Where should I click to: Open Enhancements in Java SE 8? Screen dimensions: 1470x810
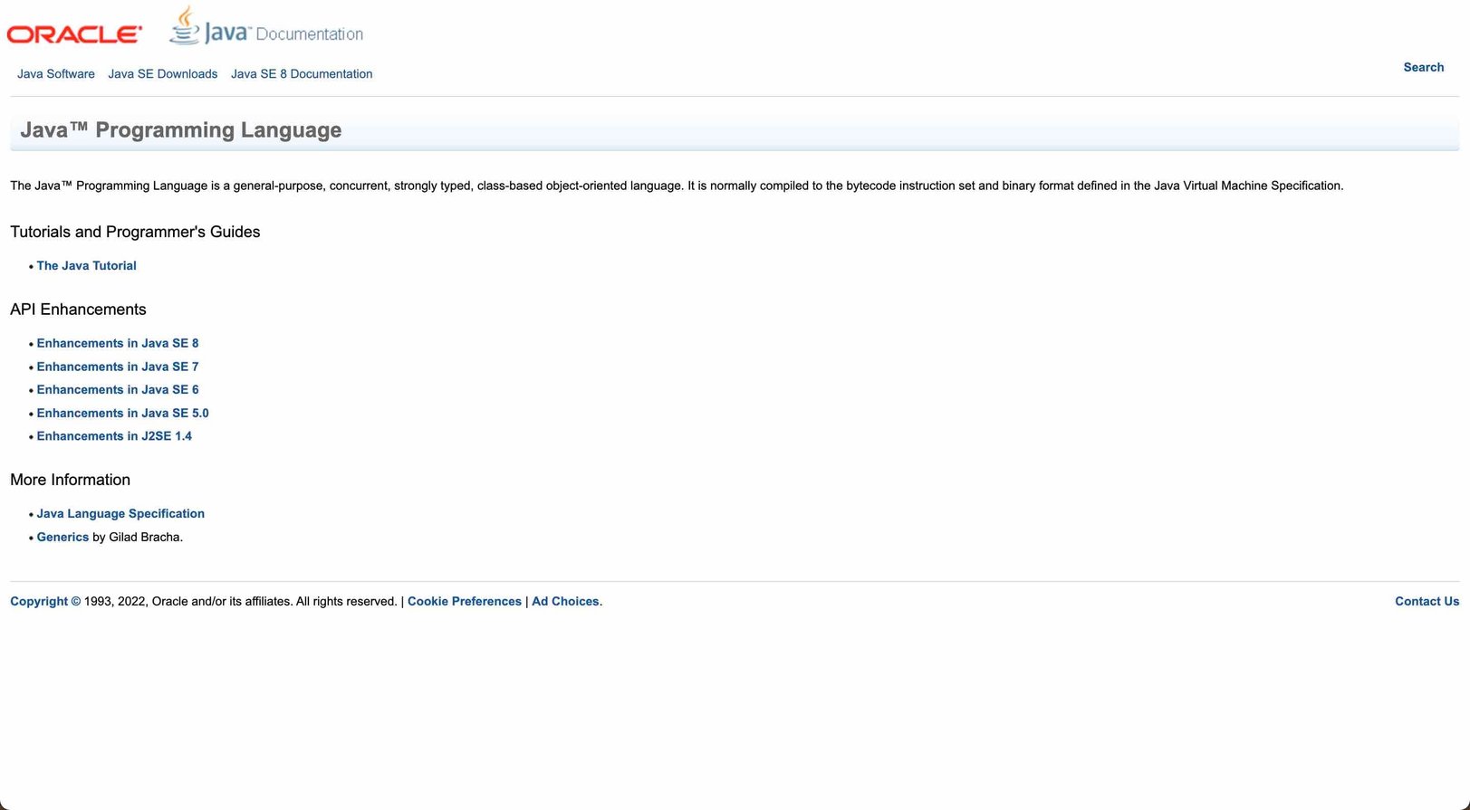coord(118,344)
